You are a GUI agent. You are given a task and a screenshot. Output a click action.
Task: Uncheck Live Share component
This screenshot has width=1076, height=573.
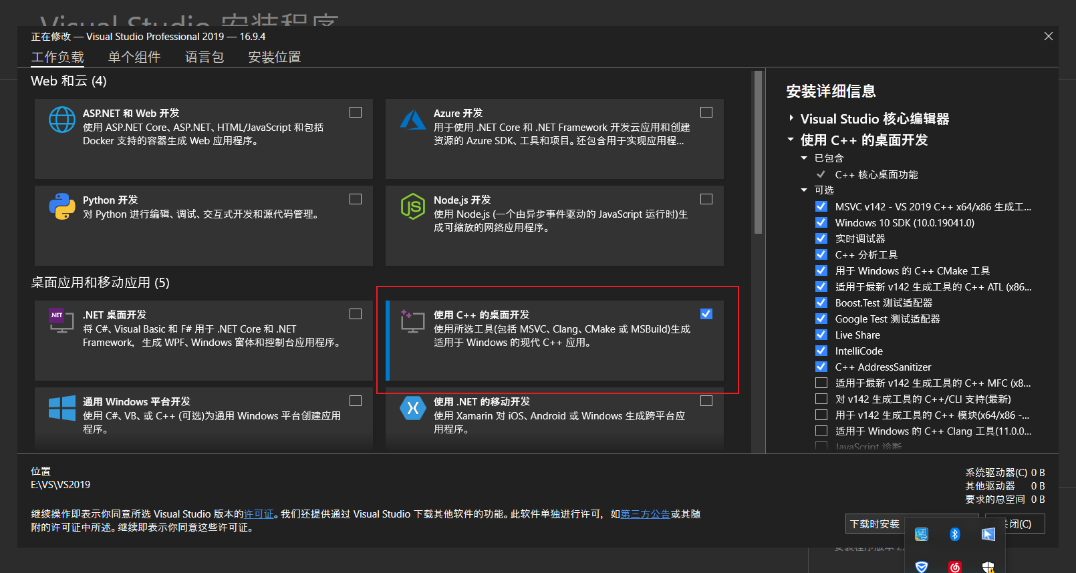821,335
